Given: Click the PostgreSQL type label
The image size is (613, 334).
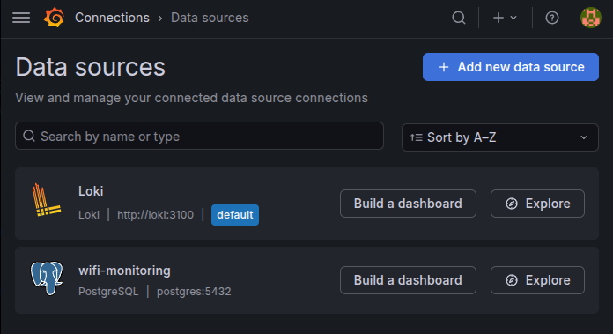Looking at the screenshot, I should pyautogui.click(x=108, y=292).
